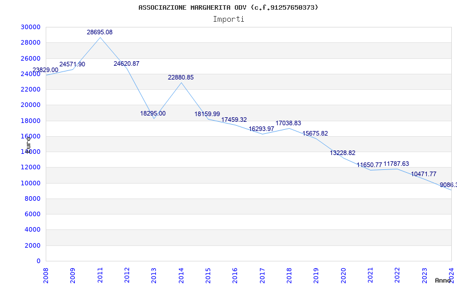Click the 2020 x-axis year label
457x286 pixels.
(343, 275)
